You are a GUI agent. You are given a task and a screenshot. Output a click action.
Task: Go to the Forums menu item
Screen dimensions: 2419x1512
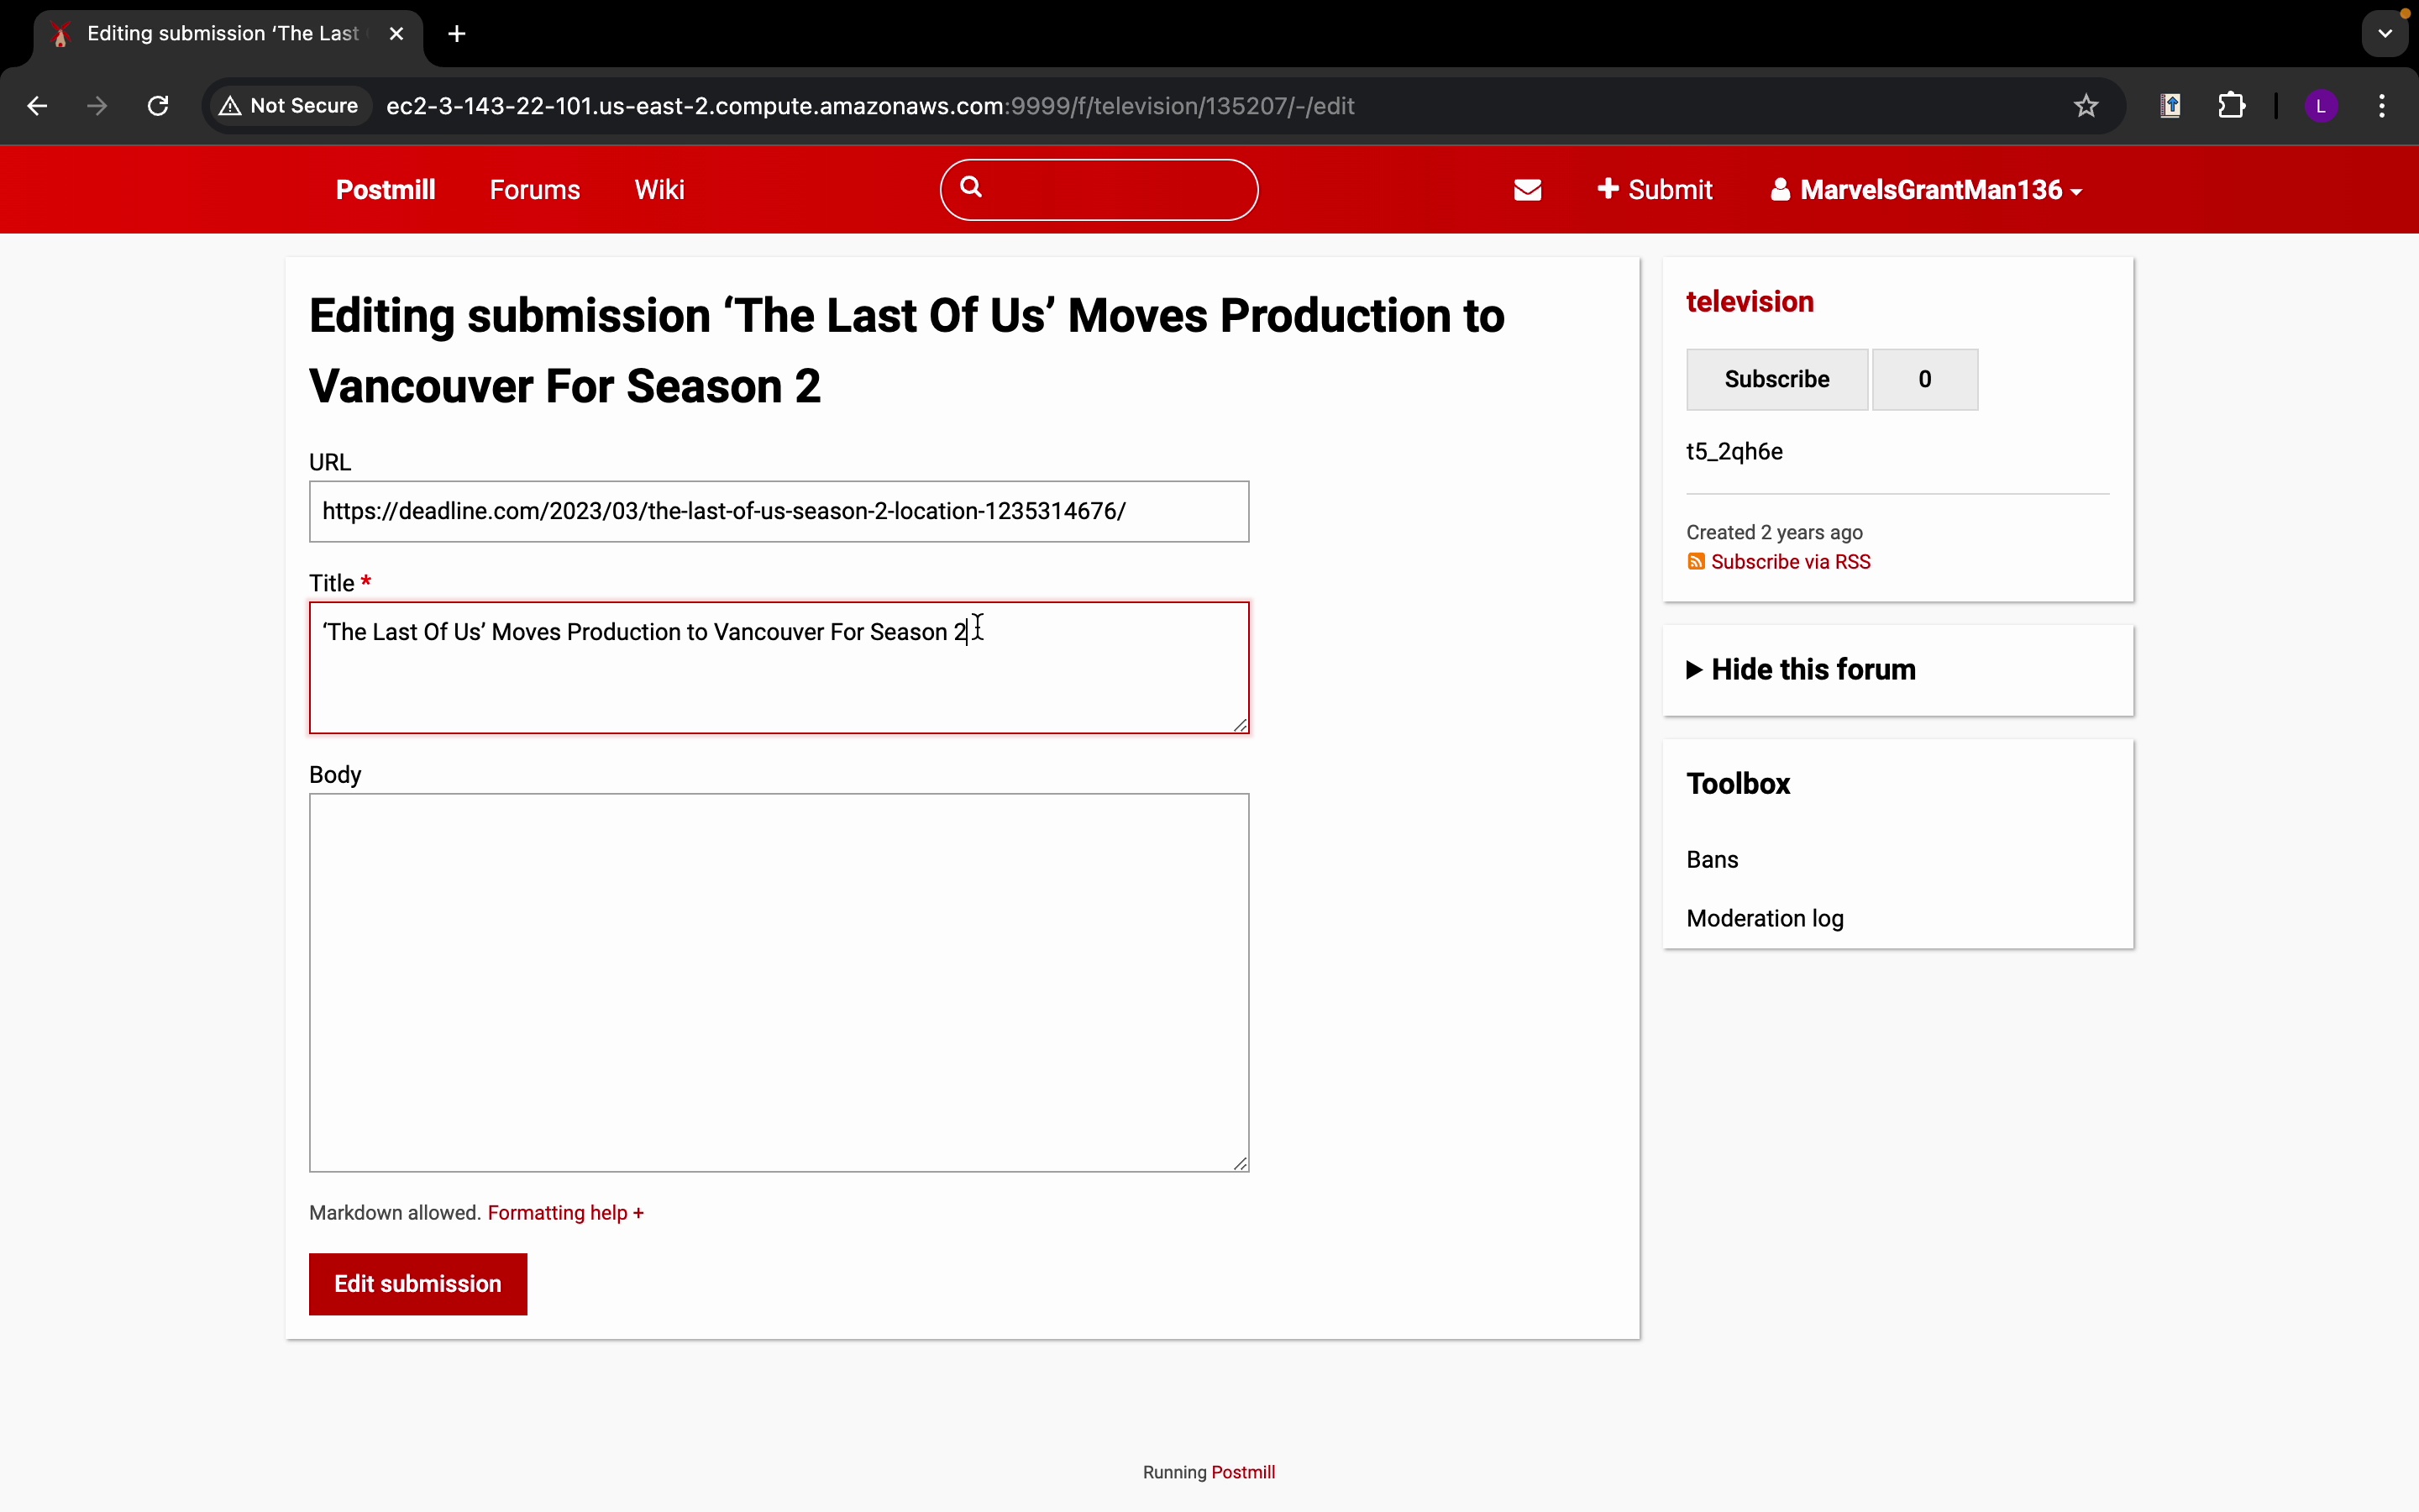pyautogui.click(x=535, y=190)
